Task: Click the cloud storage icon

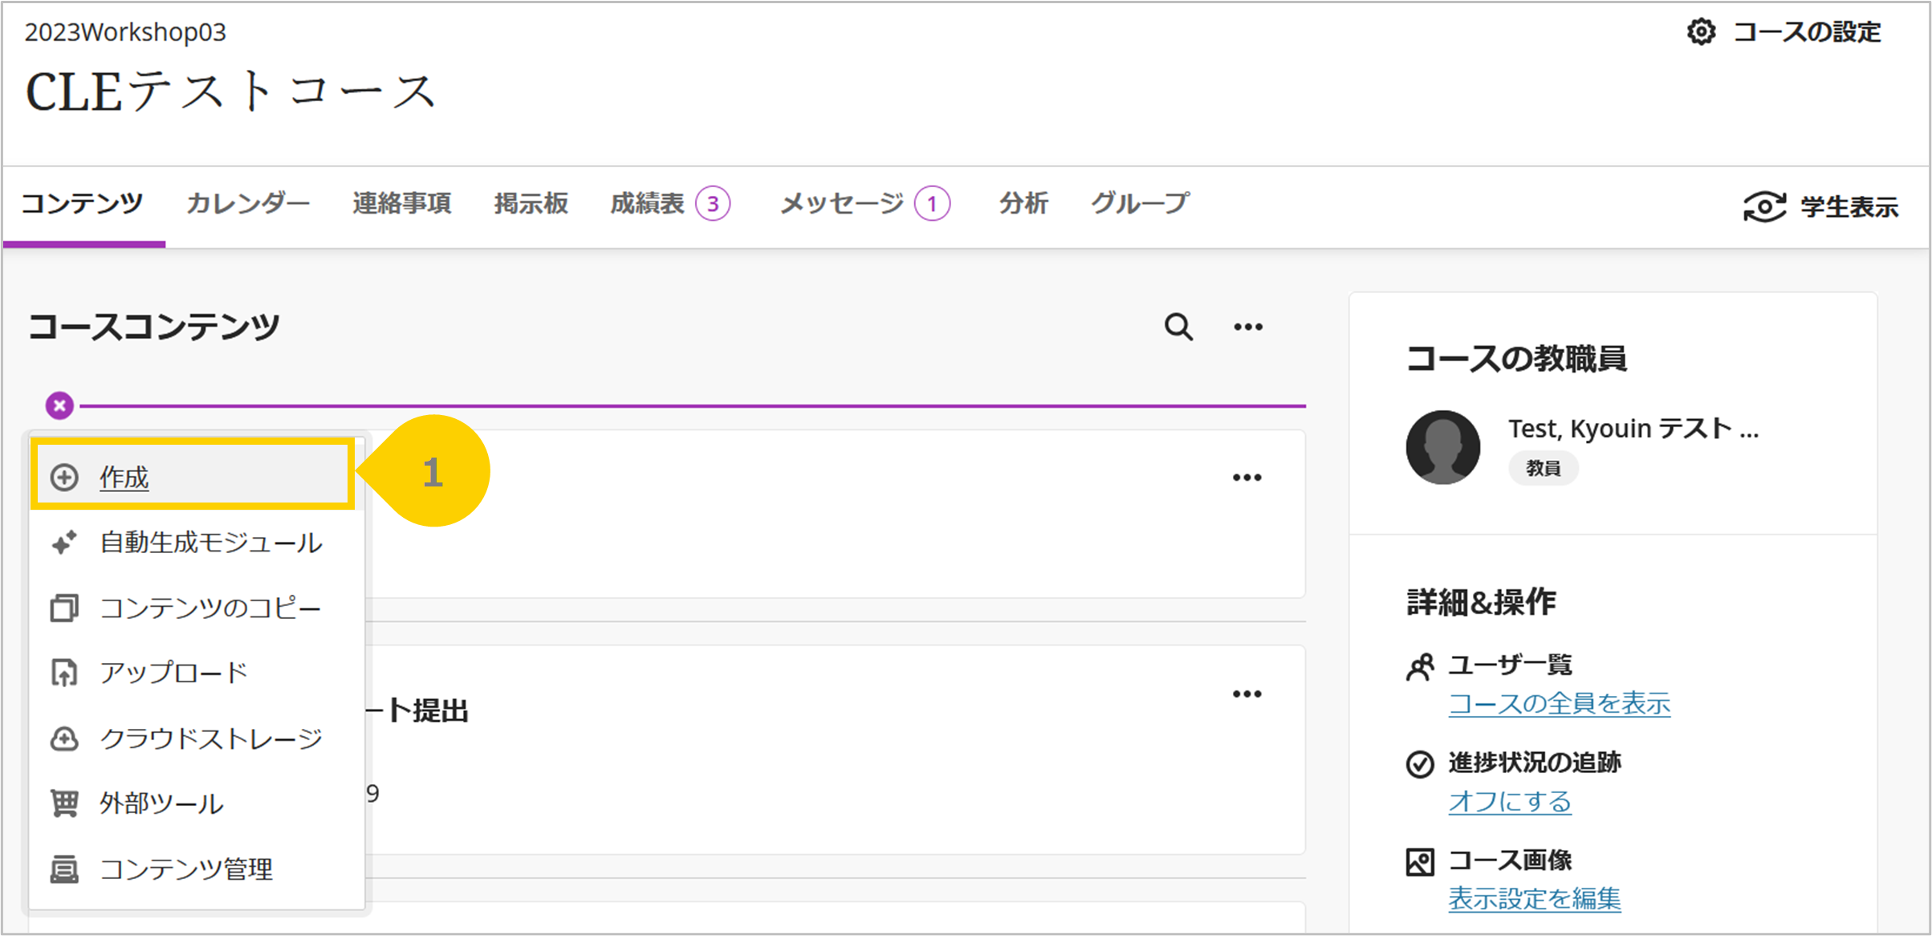Action: [x=64, y=738]
